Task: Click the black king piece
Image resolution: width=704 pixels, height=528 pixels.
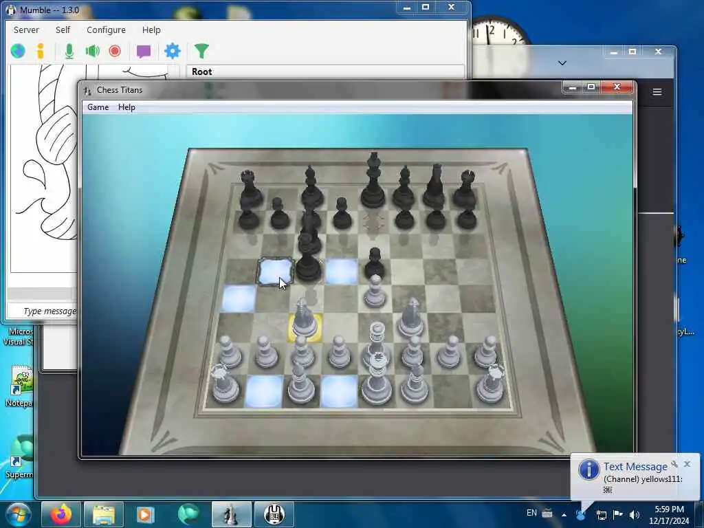Action: click(x=373, y=179)
